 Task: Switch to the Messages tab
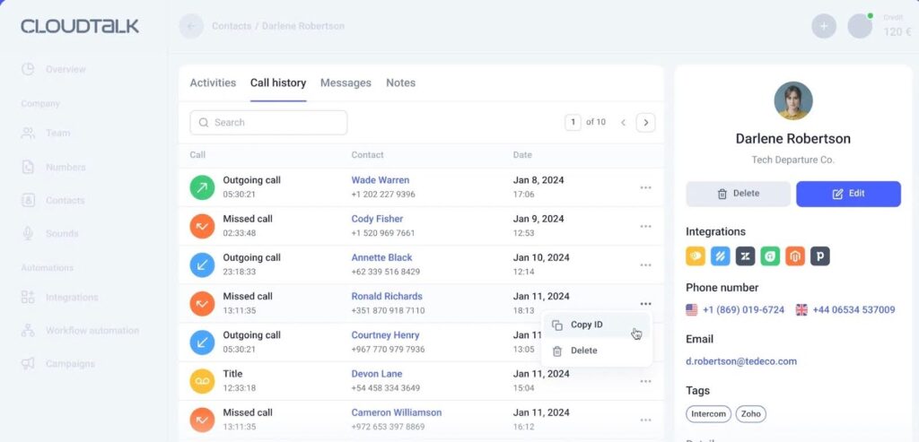coord(346,82)
